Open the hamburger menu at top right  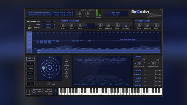point(161,9)
